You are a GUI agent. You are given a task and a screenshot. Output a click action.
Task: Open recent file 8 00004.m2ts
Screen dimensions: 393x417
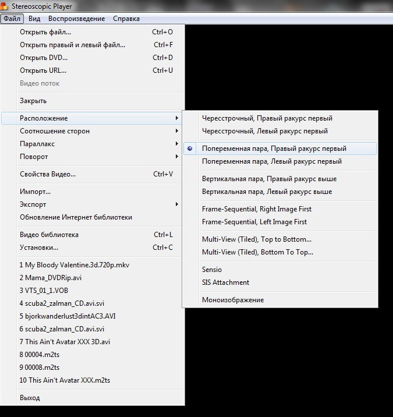(93, 355)
